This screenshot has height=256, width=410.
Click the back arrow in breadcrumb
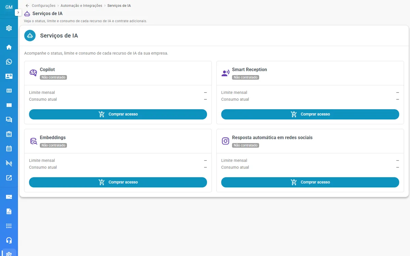[x=27, y=6]
